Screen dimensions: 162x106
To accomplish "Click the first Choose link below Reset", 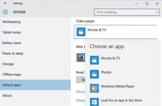I will point(80,92).
